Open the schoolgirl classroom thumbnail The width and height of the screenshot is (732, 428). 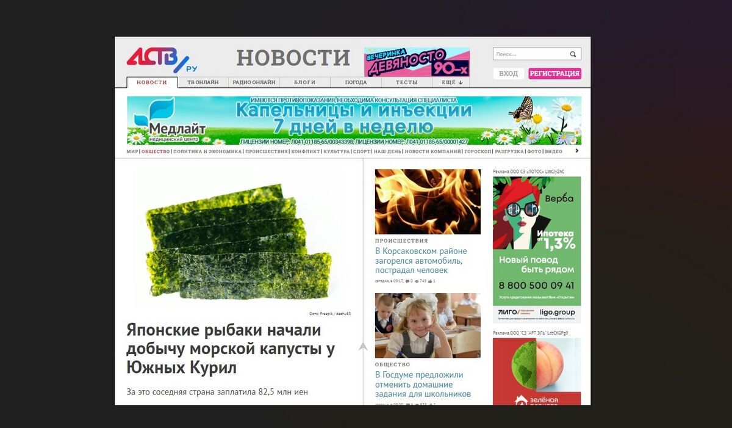click(x=428, y=325)
